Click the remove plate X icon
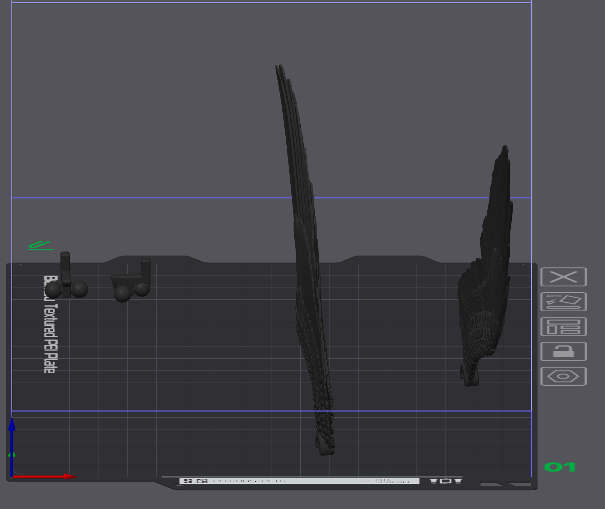The width and height of the screenshot is (605, 509). 563,277
